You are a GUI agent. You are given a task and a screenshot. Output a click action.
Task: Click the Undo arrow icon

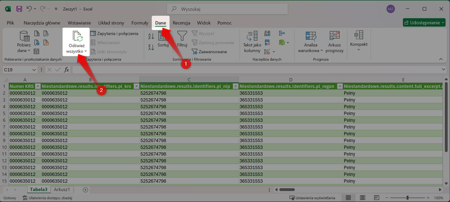(x=29, y=9)
